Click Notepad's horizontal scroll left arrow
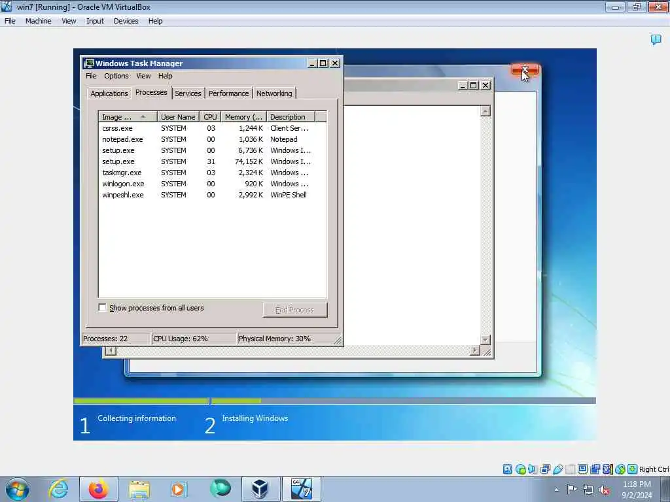Screen dimensions: 670x502 click(110, 351)
